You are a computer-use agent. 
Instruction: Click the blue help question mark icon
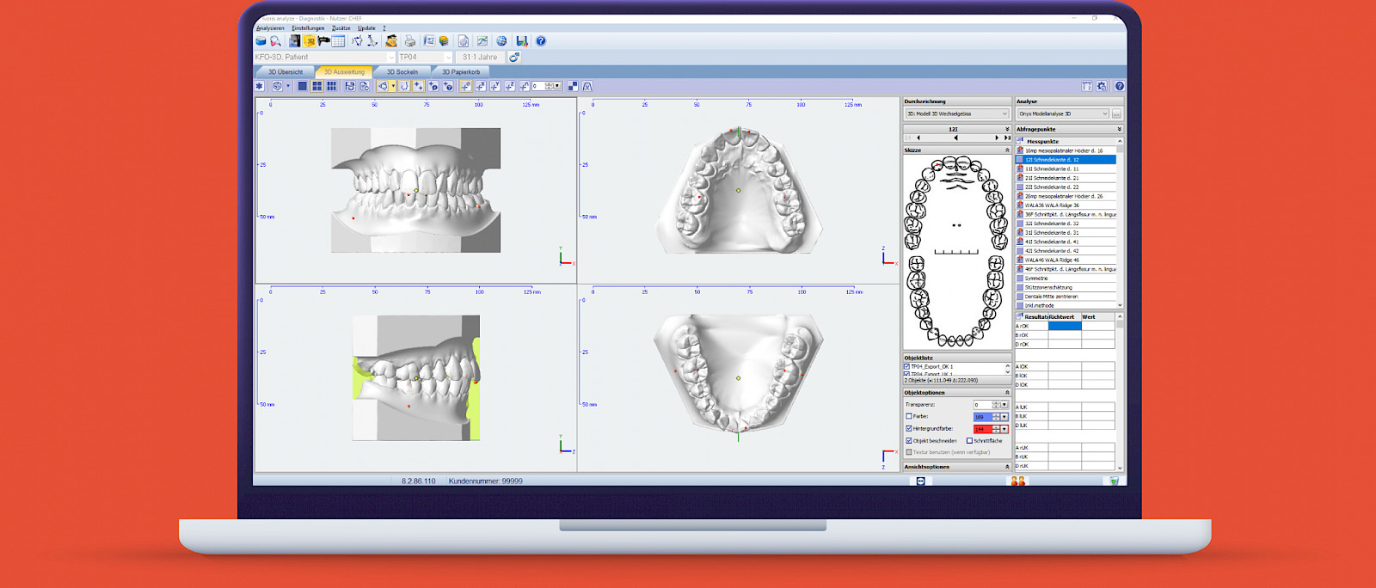coord(540,41)
